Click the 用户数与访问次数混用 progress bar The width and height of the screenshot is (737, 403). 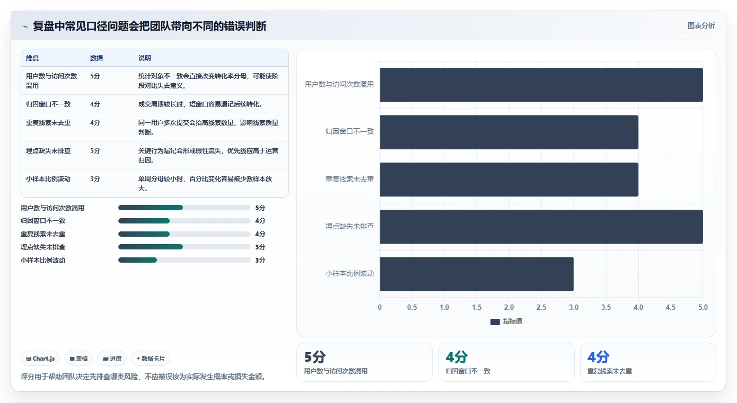click(x=185, y=208)
